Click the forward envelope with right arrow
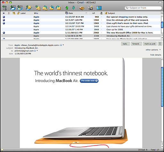 pos(58,8)
